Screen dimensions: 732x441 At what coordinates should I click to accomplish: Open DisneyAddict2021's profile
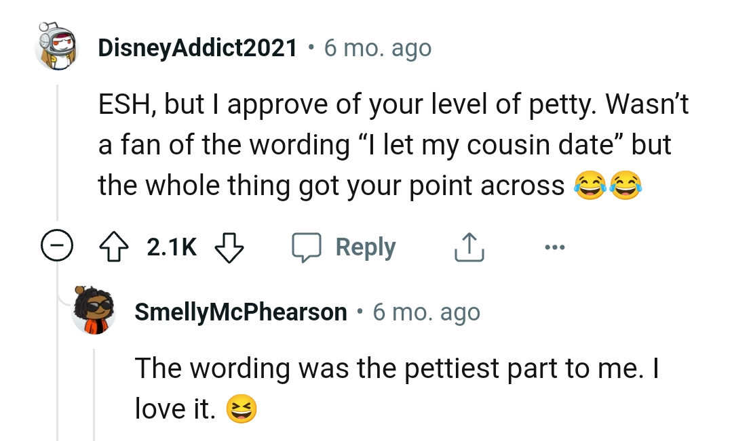[197, 47]
